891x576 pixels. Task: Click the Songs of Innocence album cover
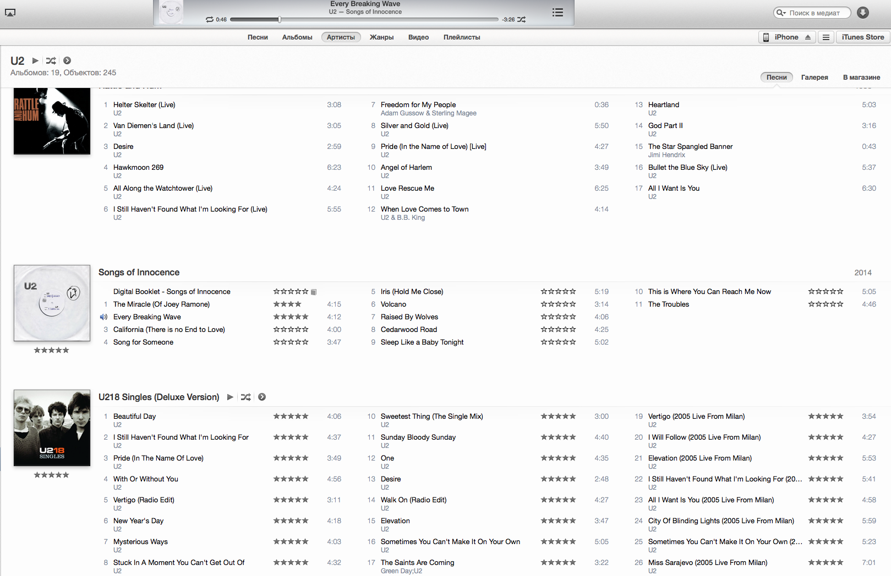(x=52, y=303)
